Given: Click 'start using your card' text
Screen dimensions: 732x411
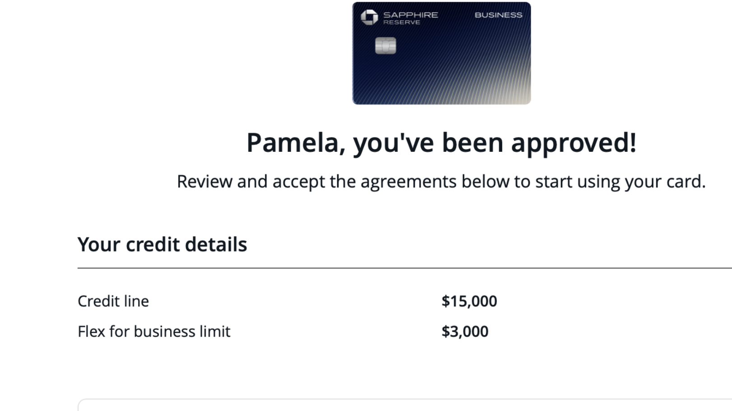Looking at the screenshot, I should (620, 182).
